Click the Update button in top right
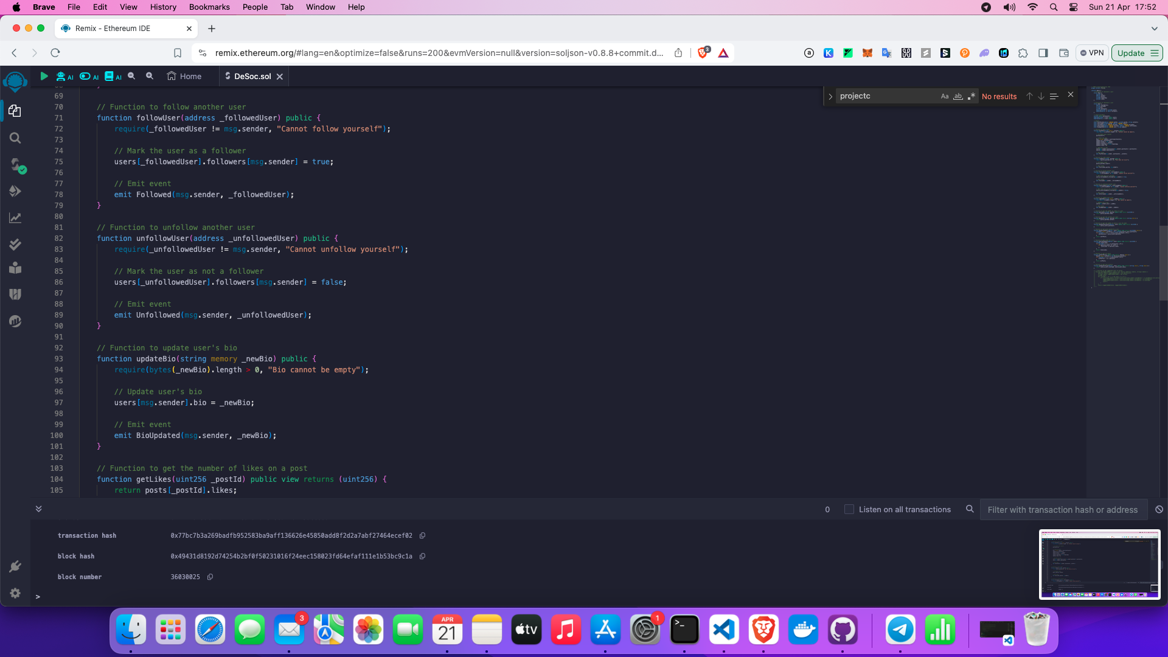Image resolution: width=1168 pixels, height=657 pixels. [x=1138, y=53]
